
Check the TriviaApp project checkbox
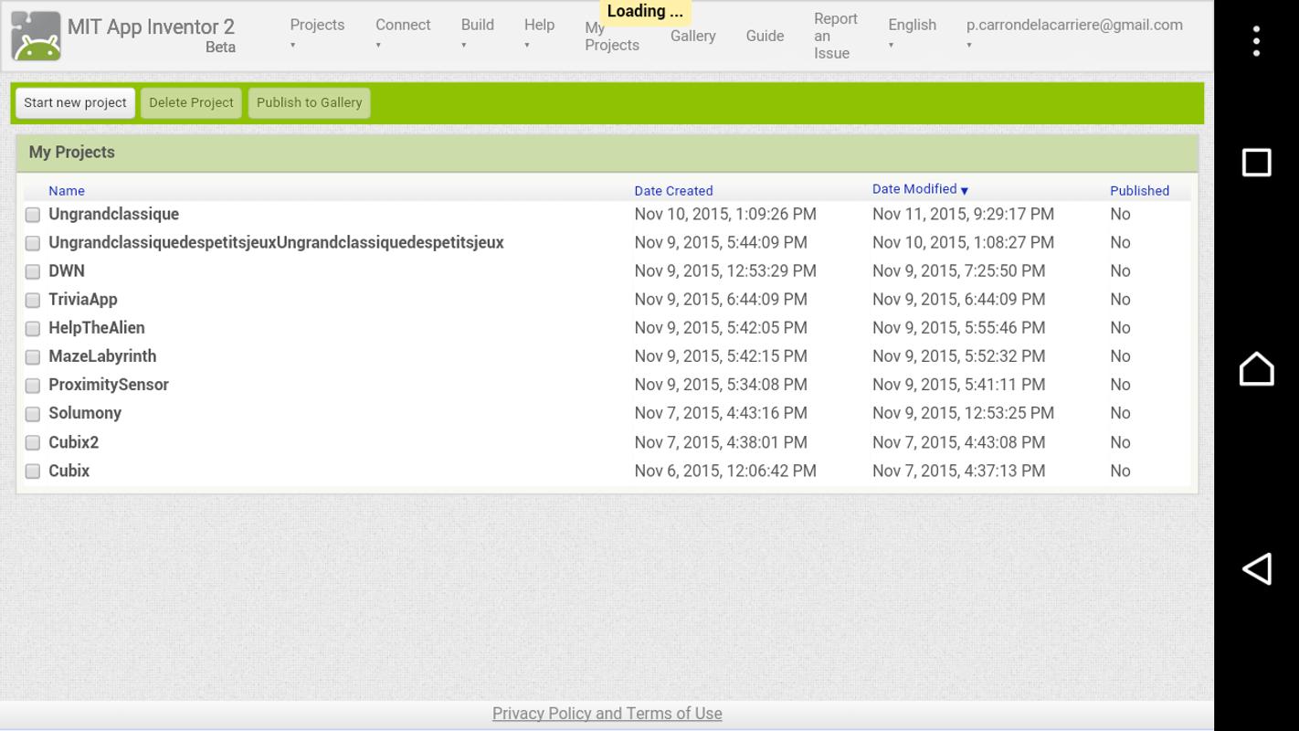click(33, 300)
